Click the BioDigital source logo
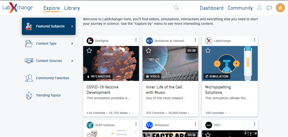Image resolution: width=288 pixels, height=137 pixels. tap(90, 41)
